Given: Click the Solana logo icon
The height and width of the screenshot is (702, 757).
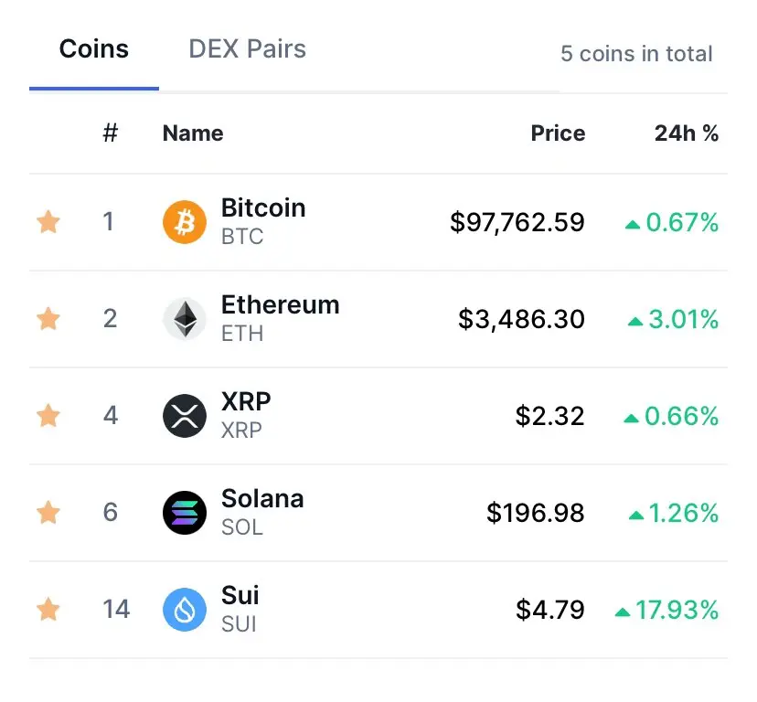Looking at the screenshot, I should (x=185, y=513).
